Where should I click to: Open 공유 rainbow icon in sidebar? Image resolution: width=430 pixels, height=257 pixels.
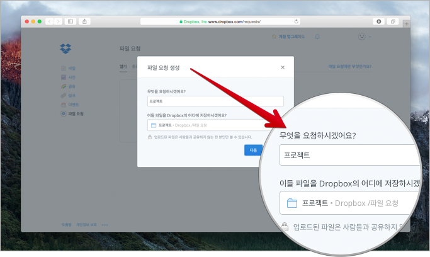coord(64,86)
